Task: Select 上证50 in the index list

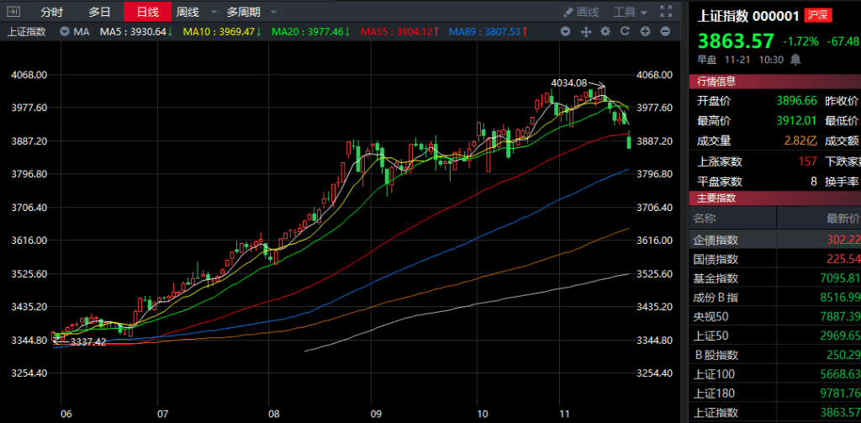Action: coord(710,336)
